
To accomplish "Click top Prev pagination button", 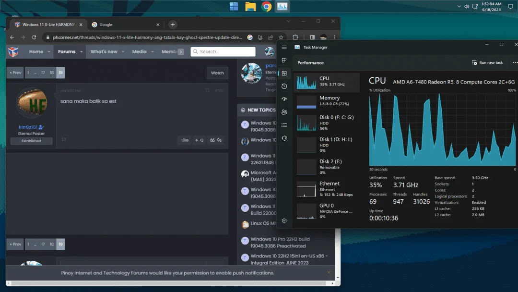I will (x=15, y=73).
